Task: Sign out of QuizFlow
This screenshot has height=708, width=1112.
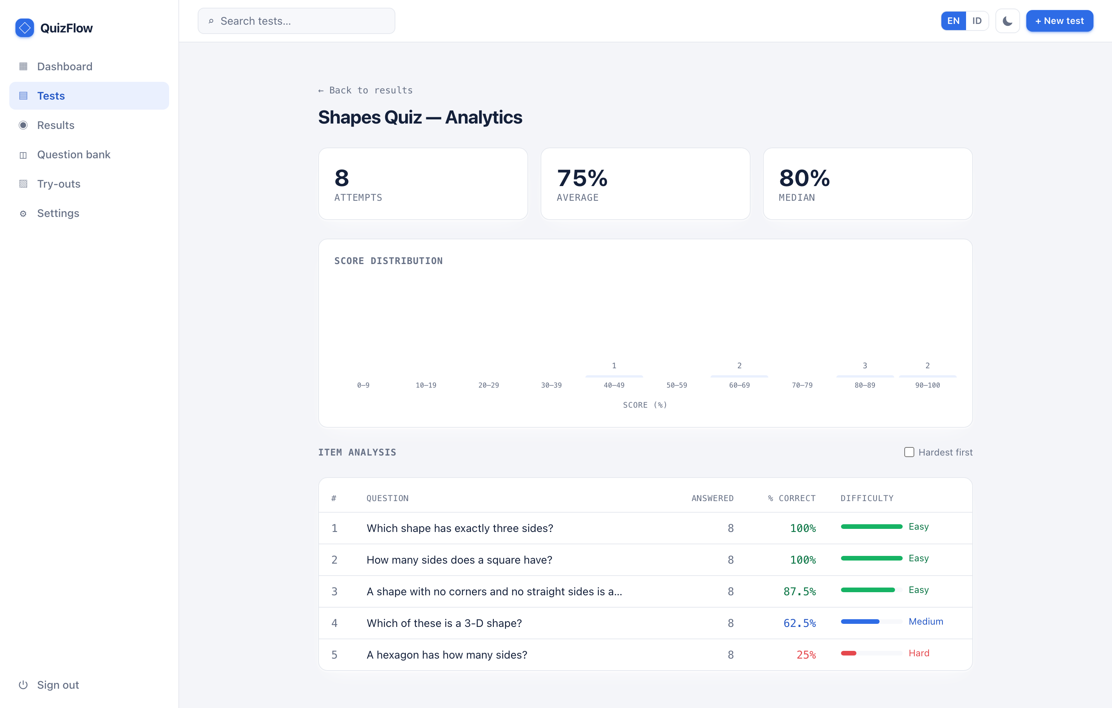Action: pyautogui.click(x=89, y=685)
